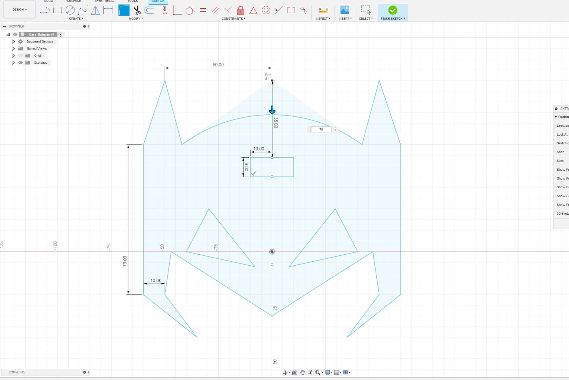Image resolution: width=569 pixels, height=380 pixels.
Task: Select the Sketch tab
Action: tap(158, 1)
